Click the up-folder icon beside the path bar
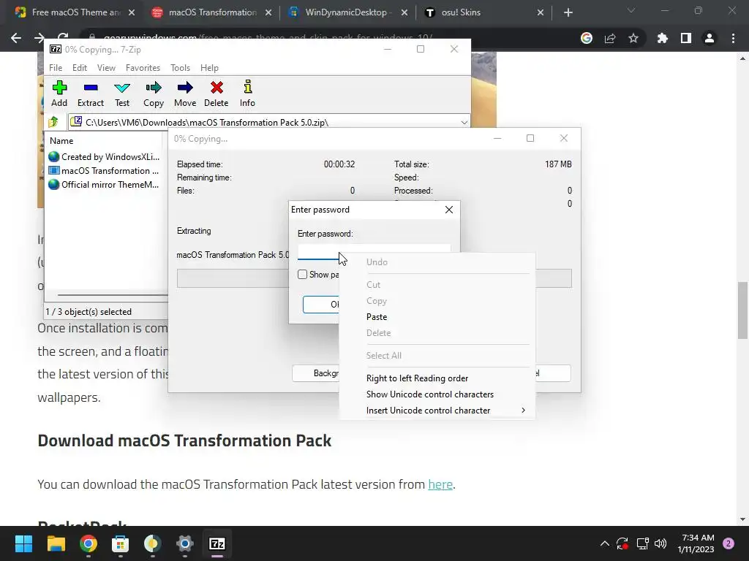 click(53, 122)
